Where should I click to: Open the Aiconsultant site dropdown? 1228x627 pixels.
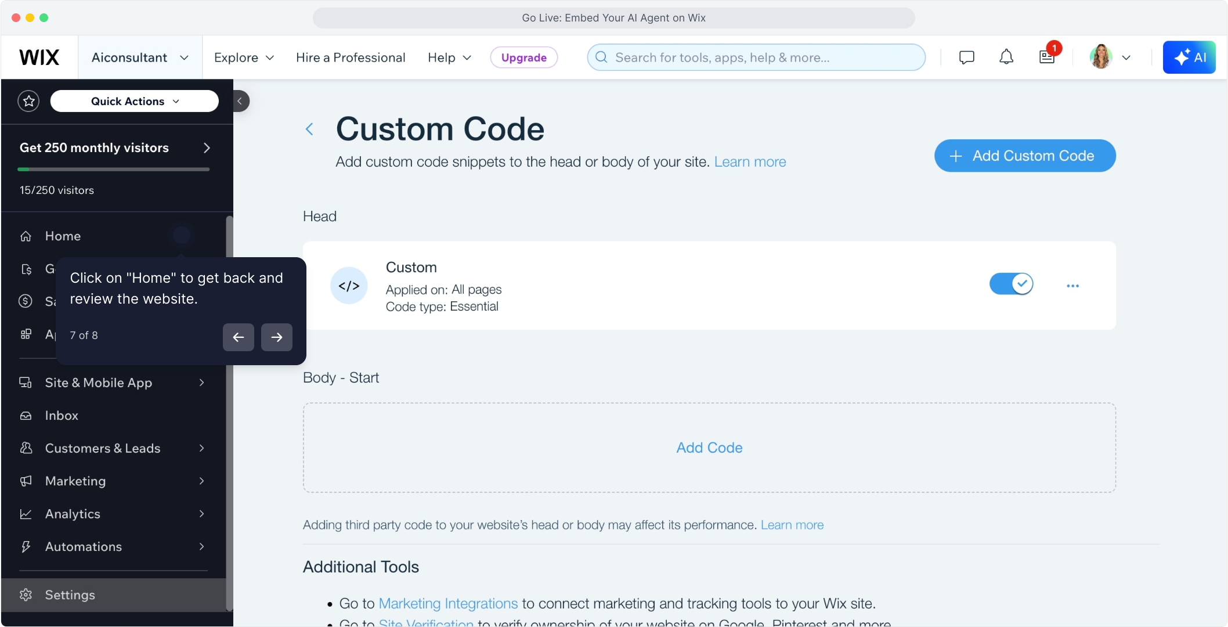point(140,57)
